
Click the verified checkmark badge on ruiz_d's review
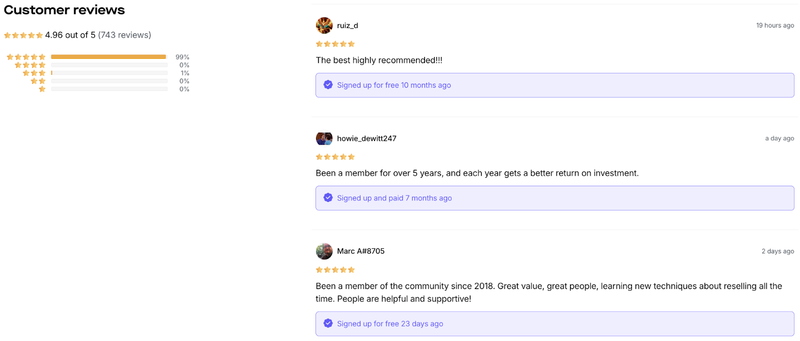(328, 84)
